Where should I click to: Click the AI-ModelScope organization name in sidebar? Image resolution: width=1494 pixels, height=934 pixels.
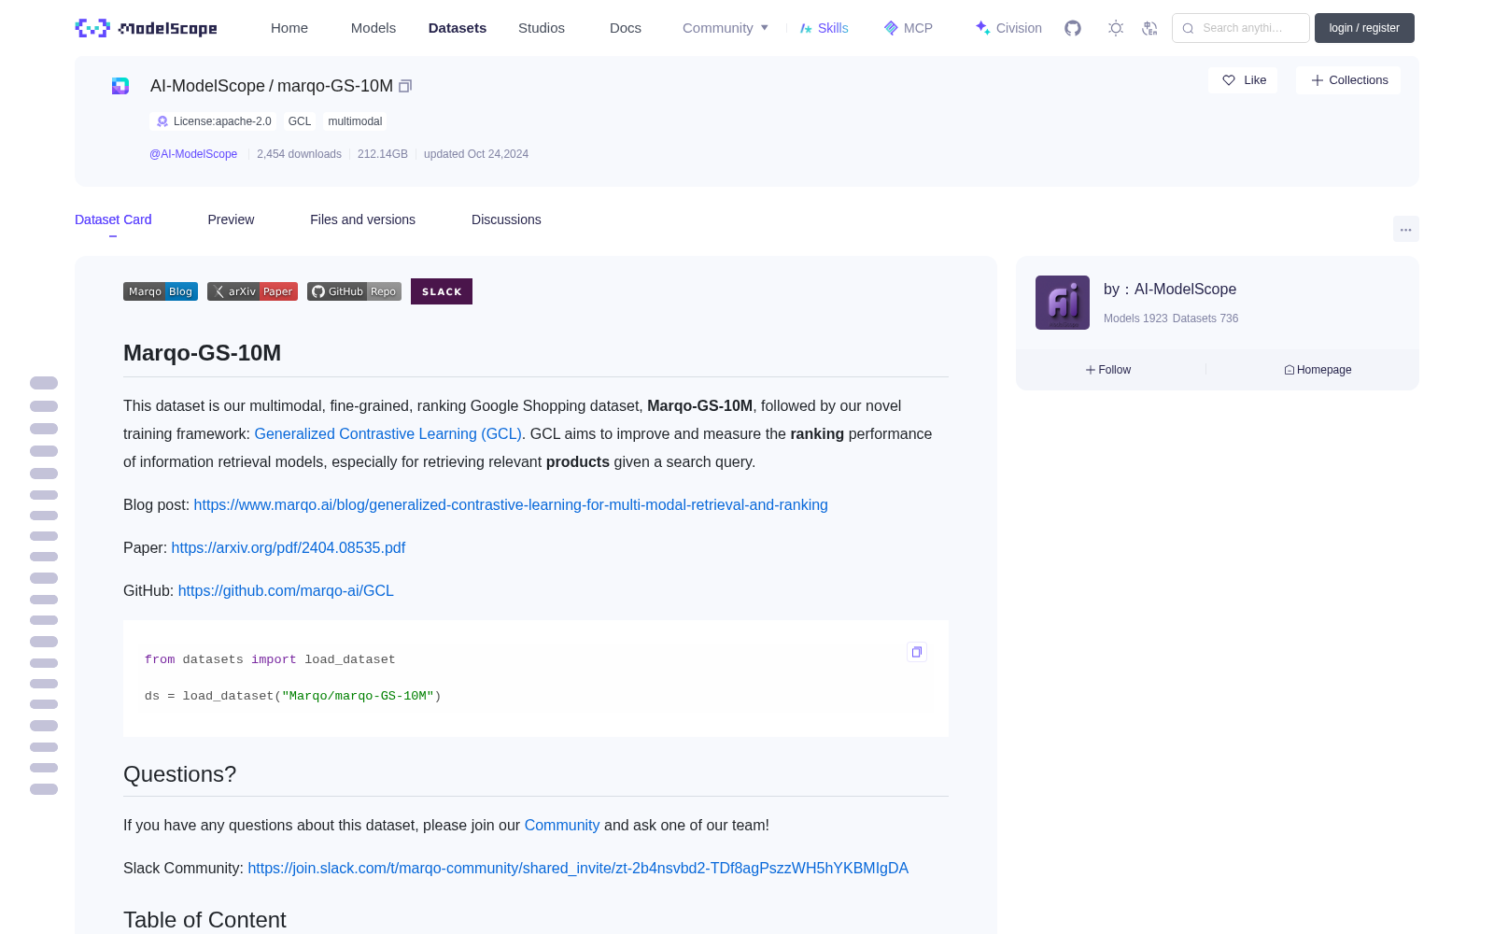coord(1185,290)
